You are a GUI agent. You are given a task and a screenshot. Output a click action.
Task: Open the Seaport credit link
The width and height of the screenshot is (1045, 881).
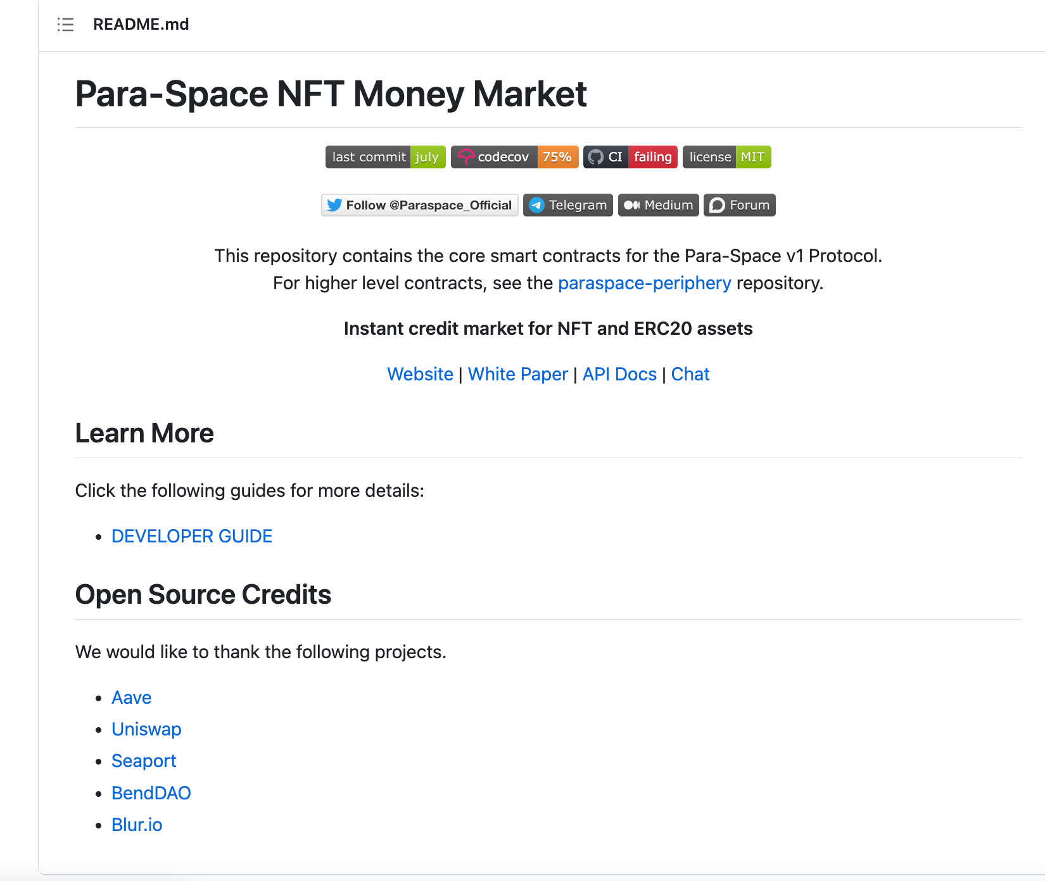[144, 761]
